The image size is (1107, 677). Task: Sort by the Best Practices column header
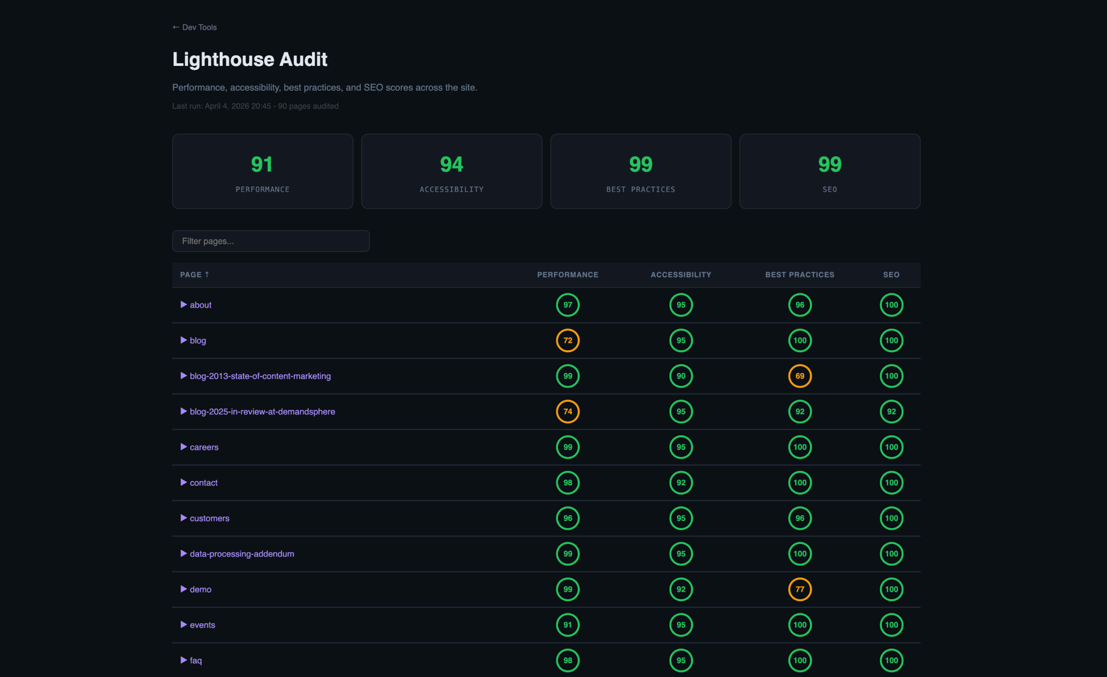click(799, 274)
